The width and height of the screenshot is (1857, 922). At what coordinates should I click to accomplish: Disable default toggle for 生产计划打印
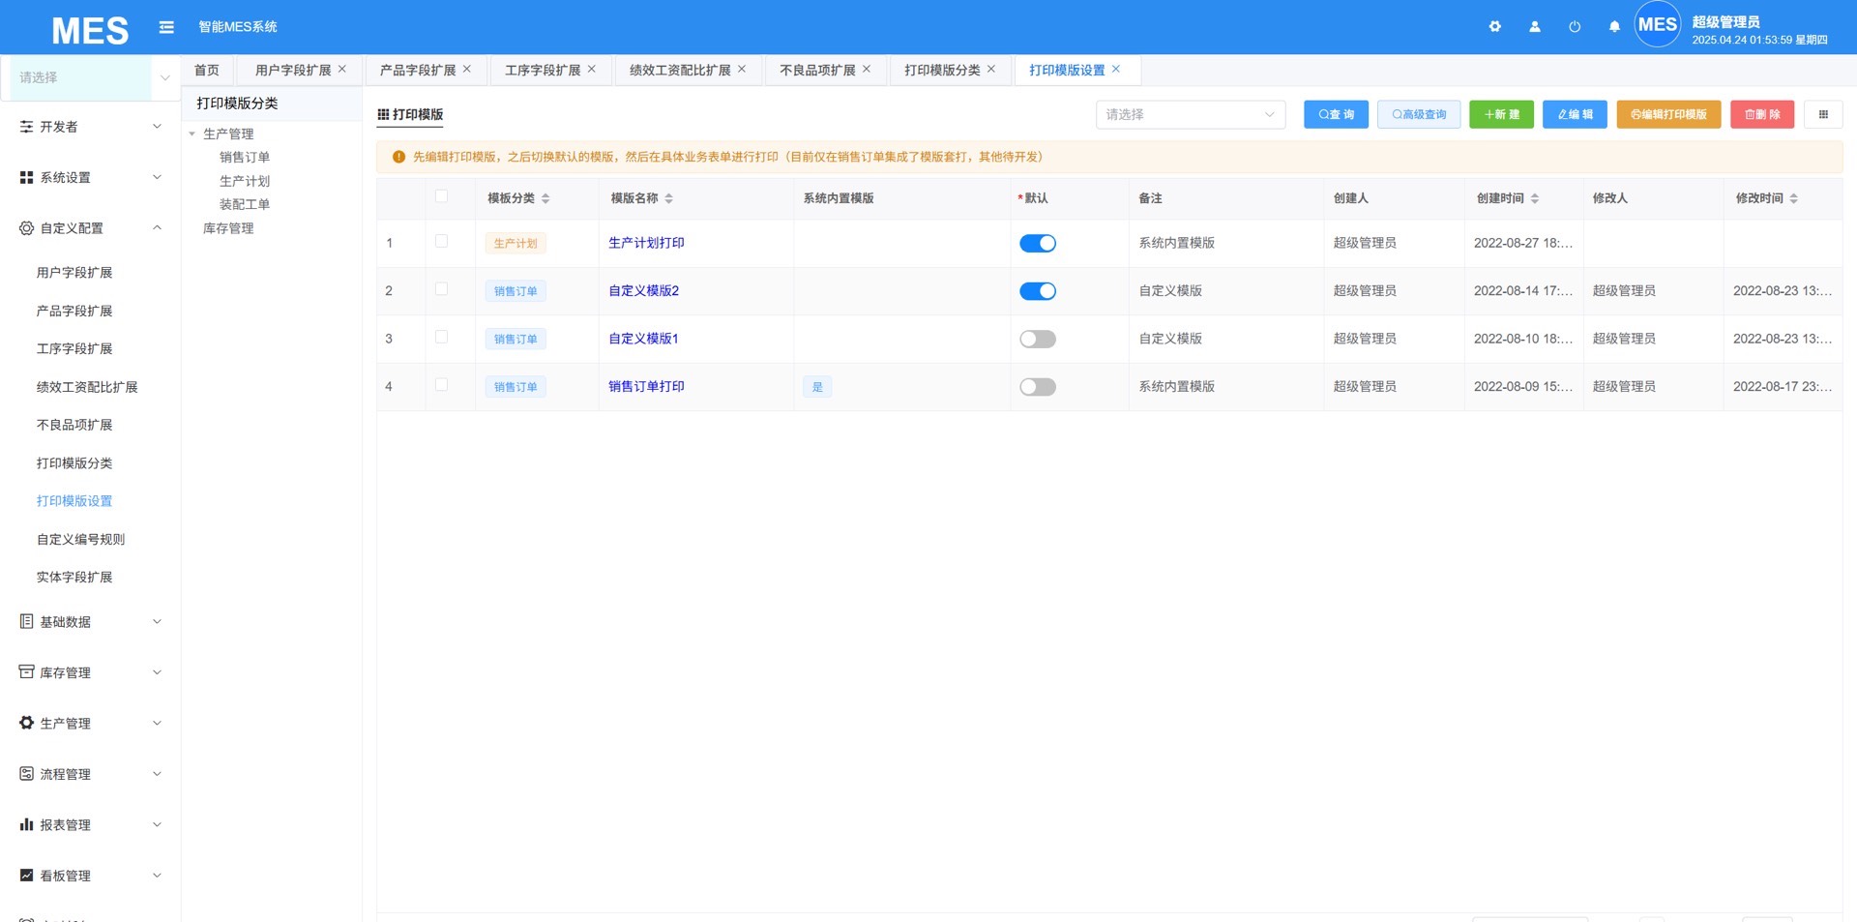[x=1037, y=244]
